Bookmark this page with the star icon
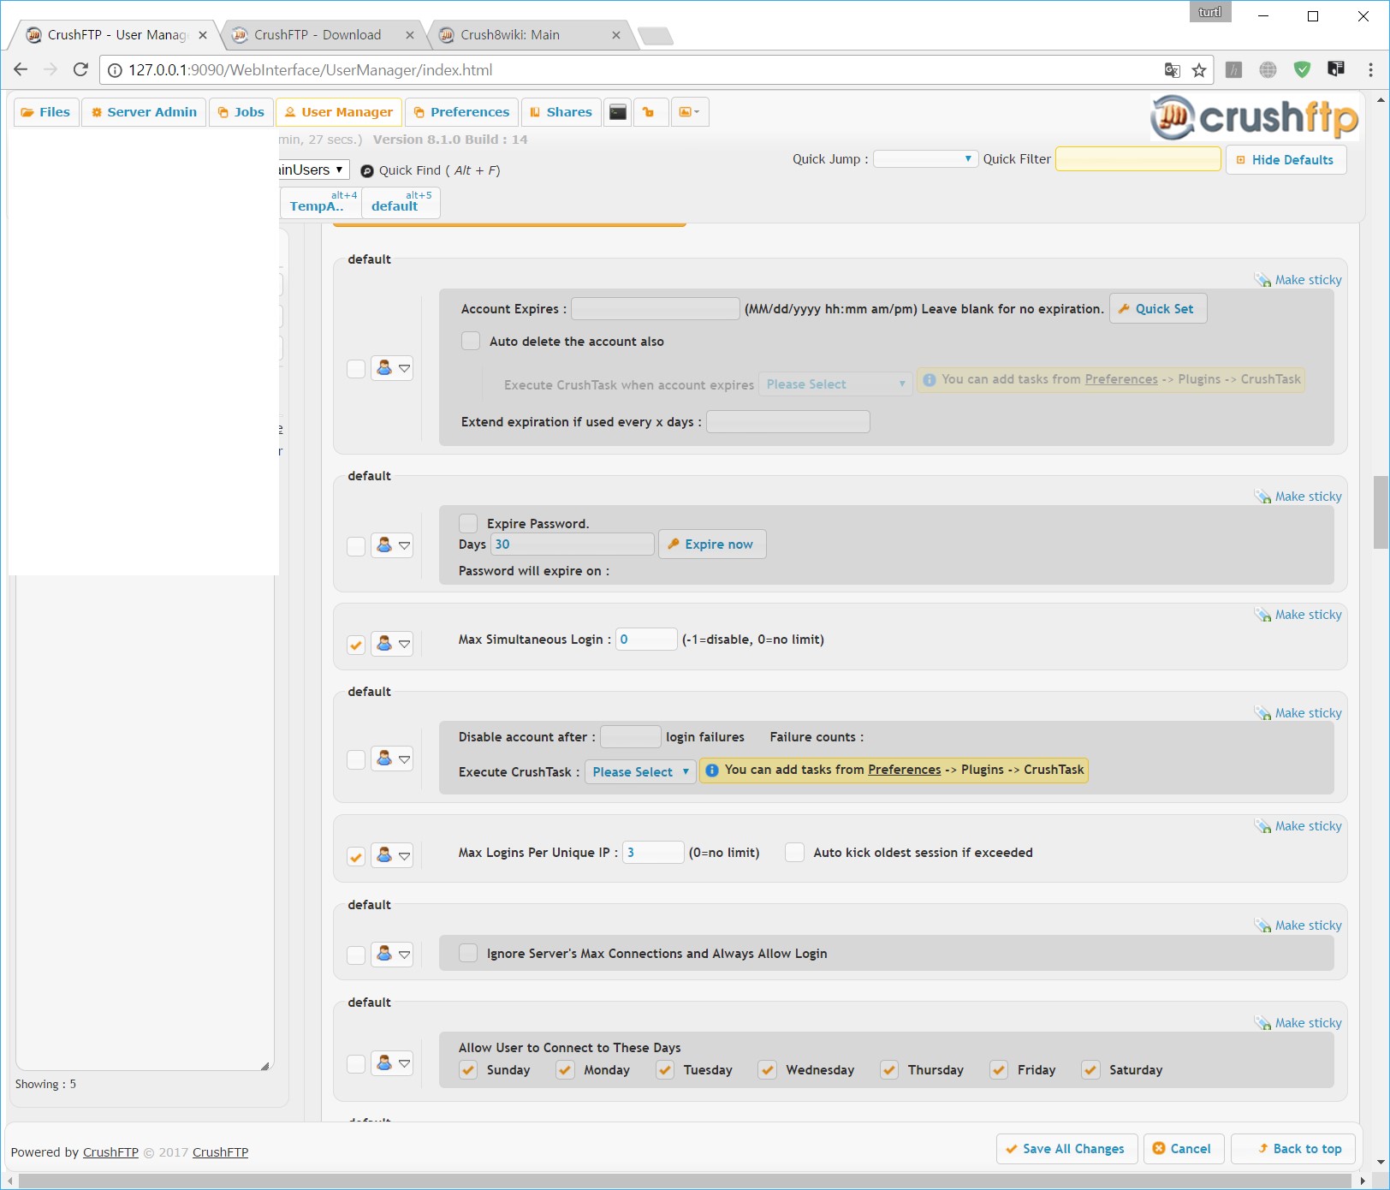Viewport: 1390px width, 1190px height. [1199, 70]
